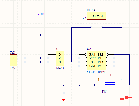Click the 51黑电子 watermark text
Image resolution: width=139 pixels, height=106 pixels.
click(x=124, y=98)
